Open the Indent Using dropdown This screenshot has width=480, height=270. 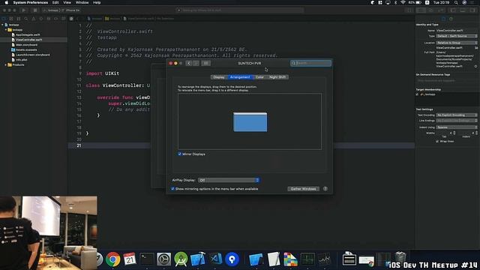point(457,127)
